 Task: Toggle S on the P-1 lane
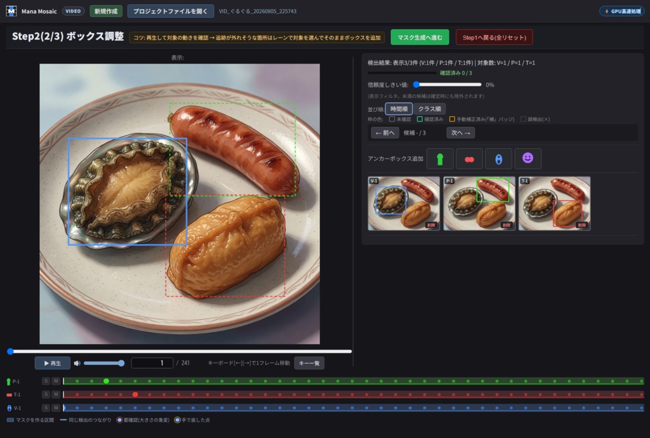pos(46,382)
